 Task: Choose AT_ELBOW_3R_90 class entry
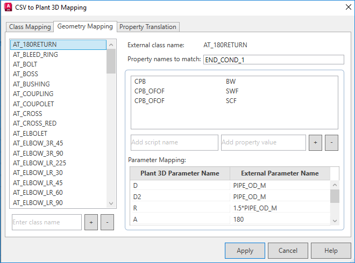(x=58, y=153)
